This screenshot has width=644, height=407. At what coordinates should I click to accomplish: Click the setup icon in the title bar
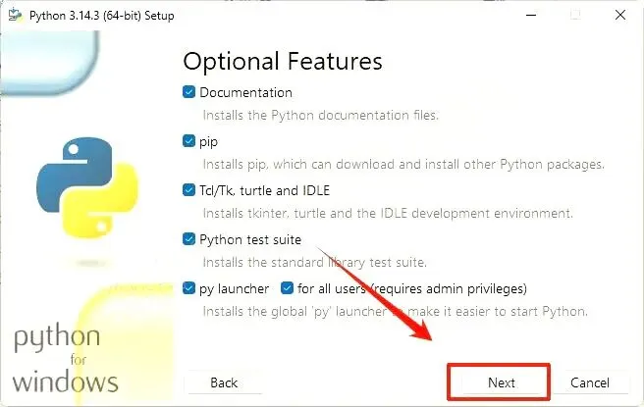pyautogui.click(x=13, y=14)
